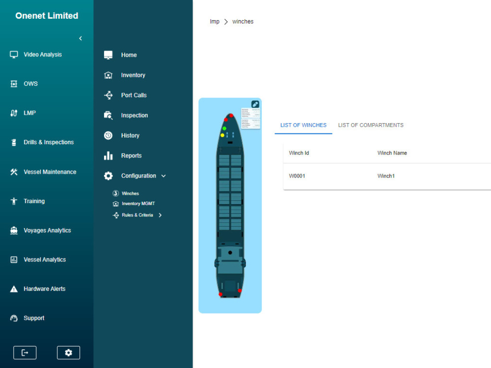Click the edit pencil icon on vessel diagram

pos(255,104)
